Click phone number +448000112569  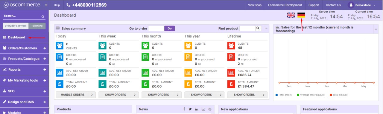[89, 5]
